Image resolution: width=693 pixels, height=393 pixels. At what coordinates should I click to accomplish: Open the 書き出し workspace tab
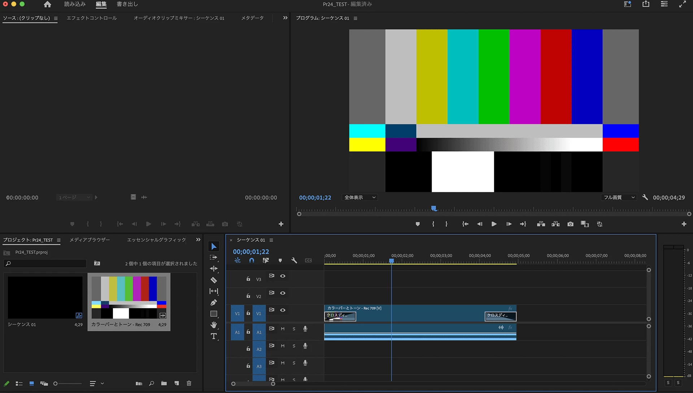127,4
